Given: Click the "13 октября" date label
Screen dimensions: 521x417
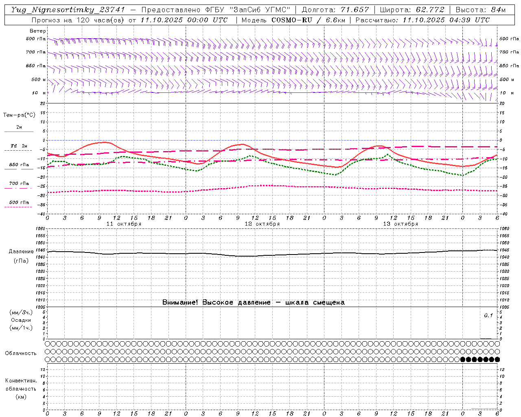Looking at the screenshot, I should click(401, 224).
